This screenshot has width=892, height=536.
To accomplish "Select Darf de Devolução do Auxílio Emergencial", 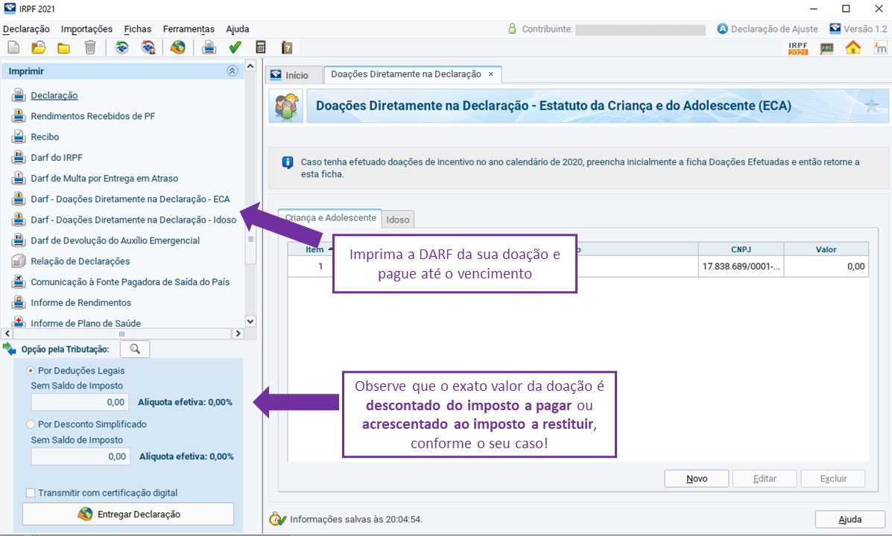I will point(115,240).
